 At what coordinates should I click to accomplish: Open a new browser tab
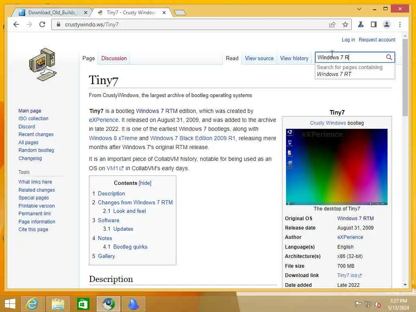tap(180, 13)
